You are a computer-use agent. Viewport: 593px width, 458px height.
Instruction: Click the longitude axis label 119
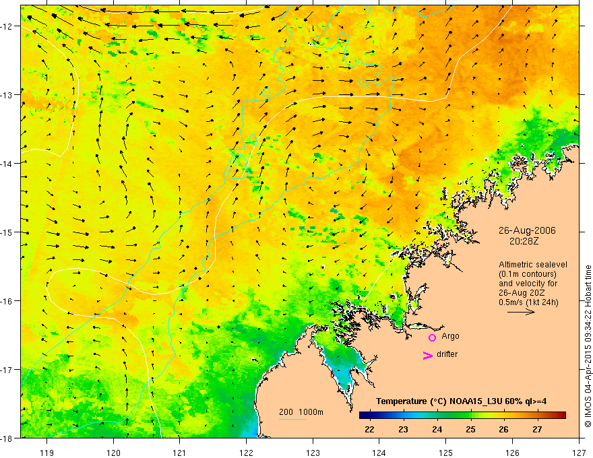pyautogui.click(x=47, y=453)
